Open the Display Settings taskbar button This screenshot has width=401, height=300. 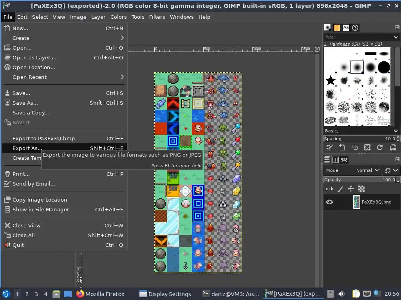click(x=165, y=294)
